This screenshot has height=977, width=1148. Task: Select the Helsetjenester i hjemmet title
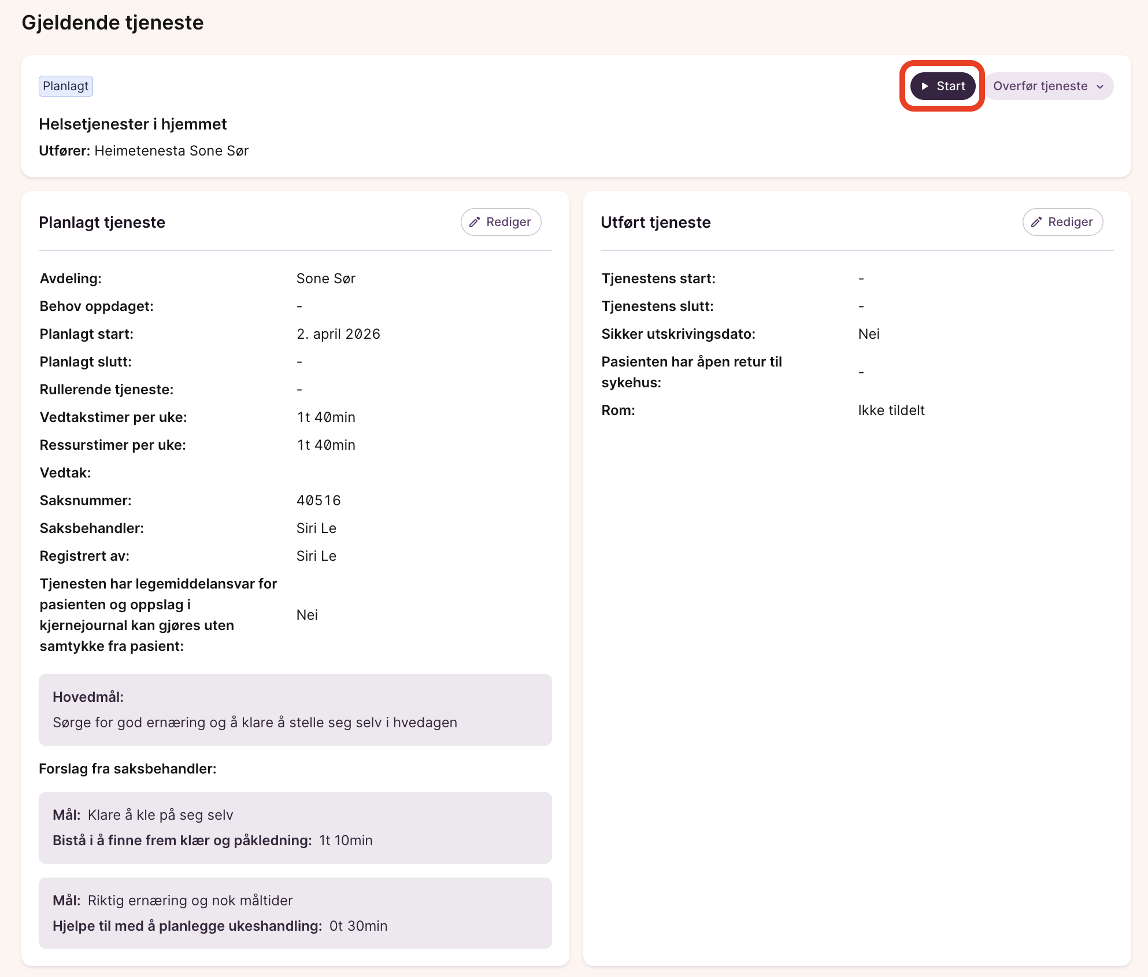[x=132, y=124]
